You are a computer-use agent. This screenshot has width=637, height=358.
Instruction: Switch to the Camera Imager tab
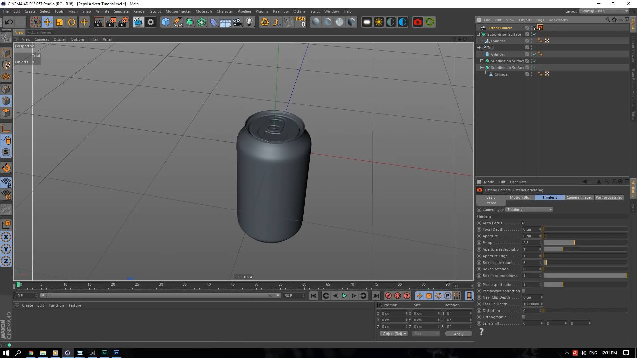click(x=579, y=197)
